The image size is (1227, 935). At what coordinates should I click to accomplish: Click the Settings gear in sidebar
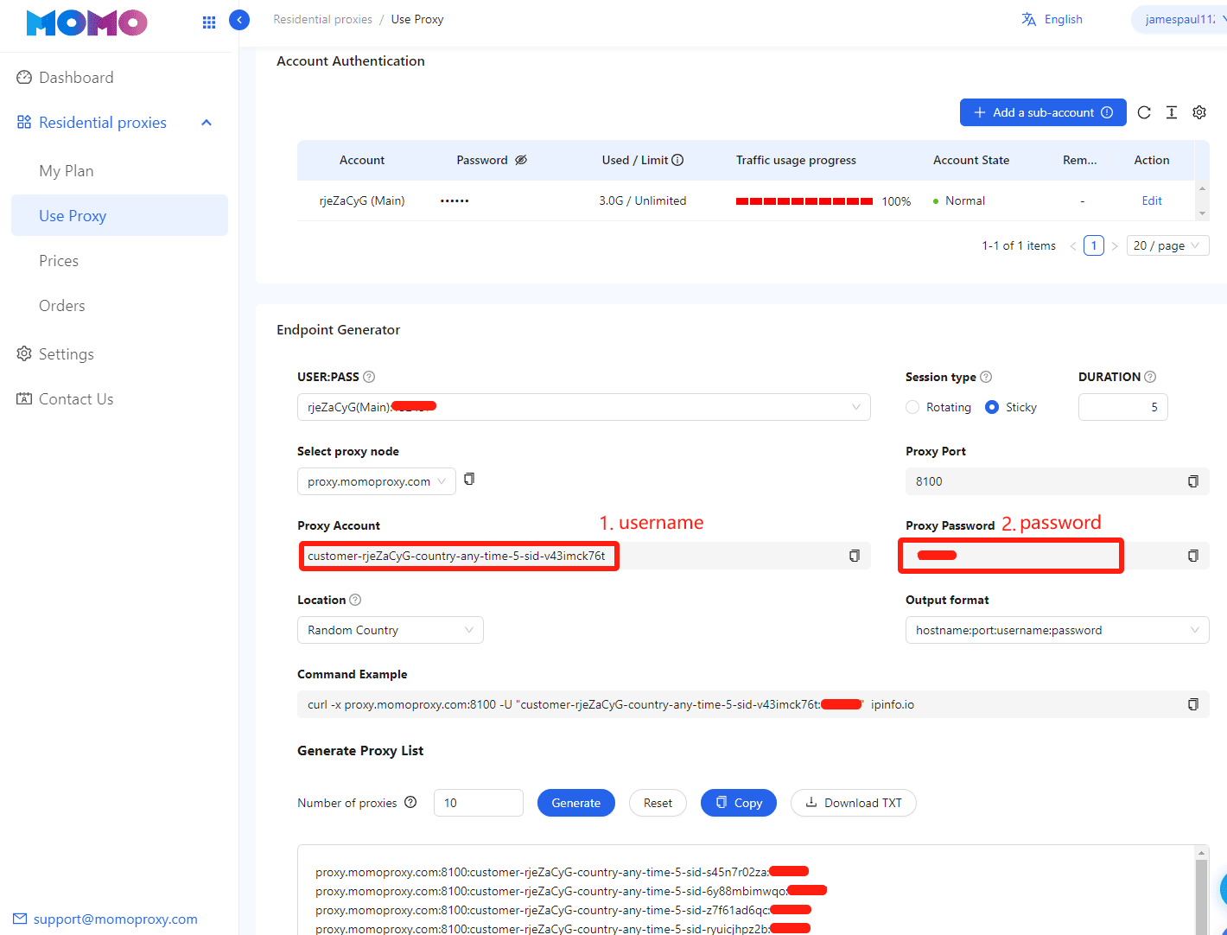(24, 354)
